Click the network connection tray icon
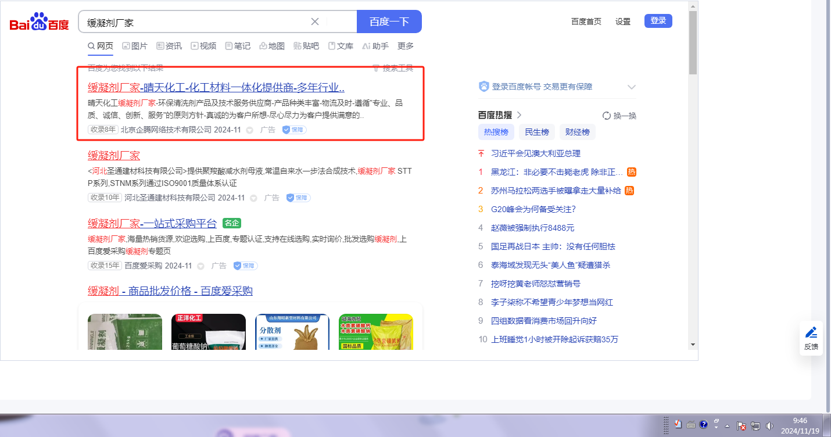831x437 pixels. (x=756, y=425)
